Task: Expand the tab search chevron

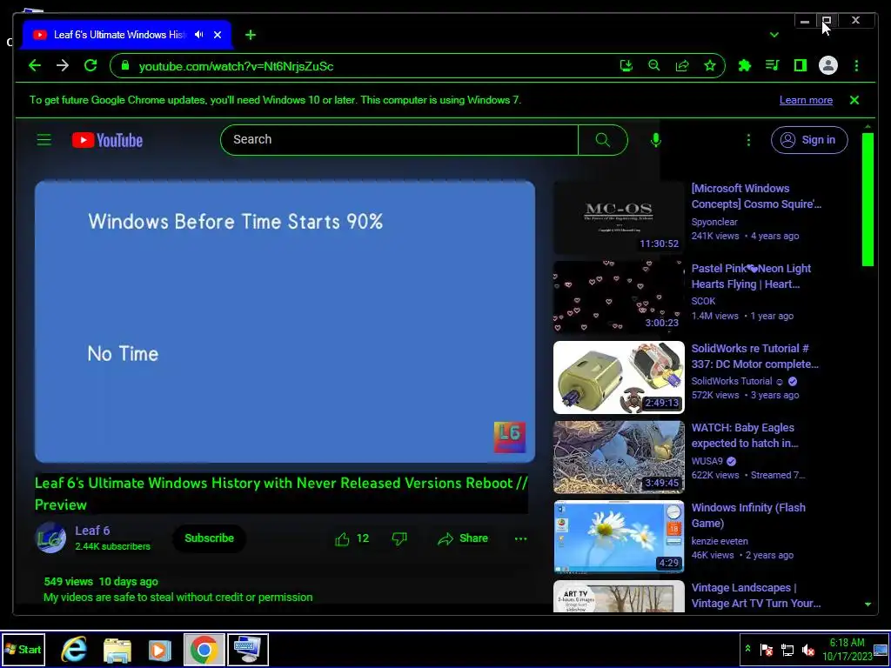Action: coord(774,35)
